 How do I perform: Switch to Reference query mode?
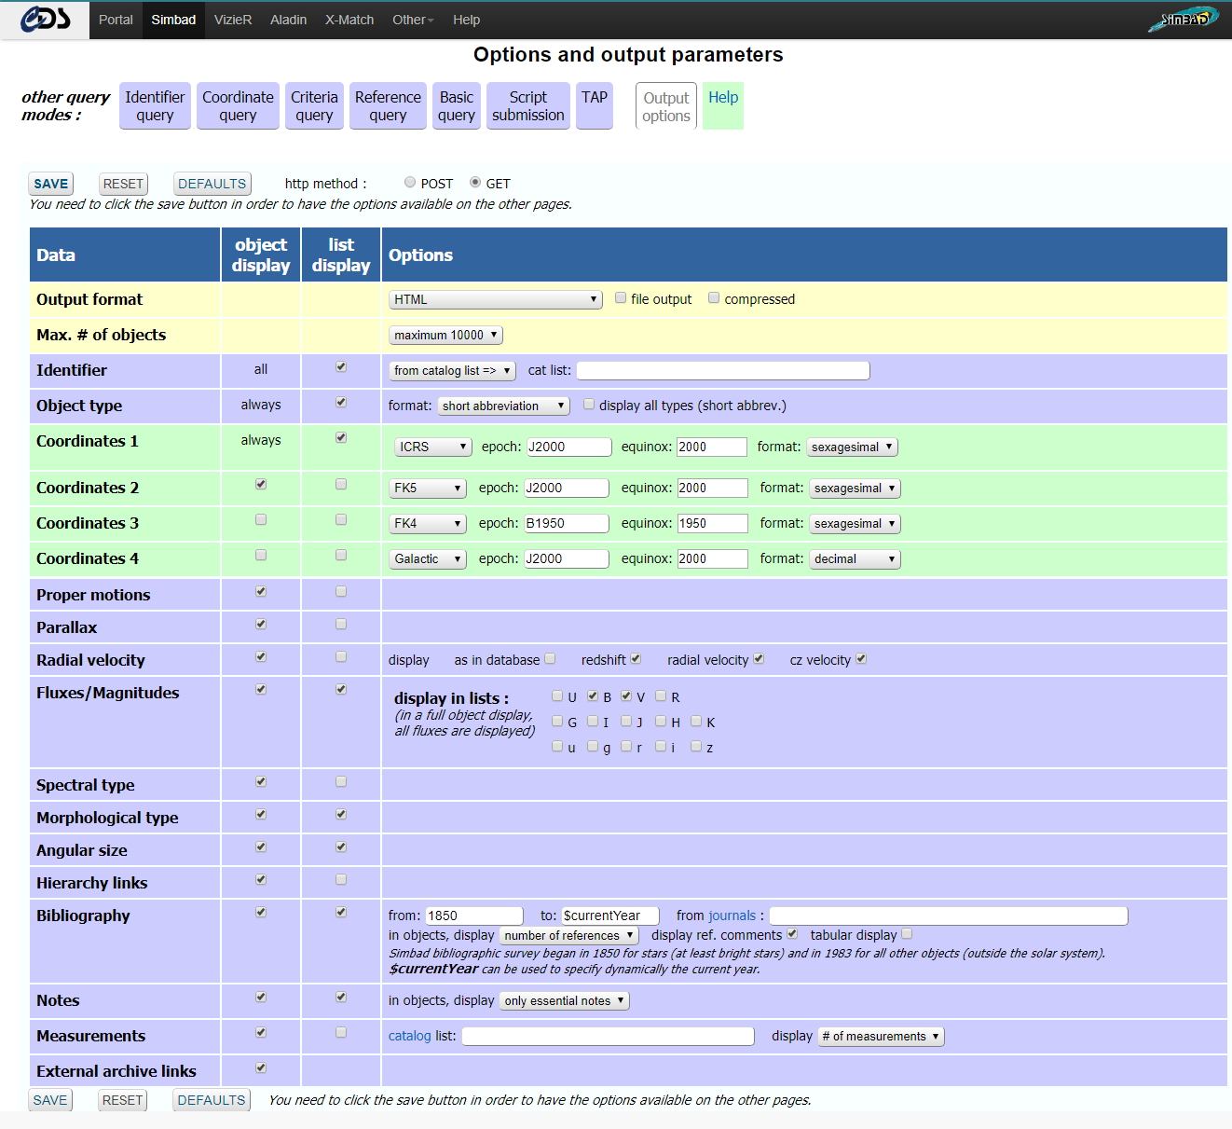pyautogui.click(x=388, y=105)
